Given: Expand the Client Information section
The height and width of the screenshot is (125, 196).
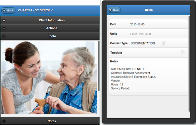Looking at the screenshot, I should pyautogui.click(x=50, y=20).
